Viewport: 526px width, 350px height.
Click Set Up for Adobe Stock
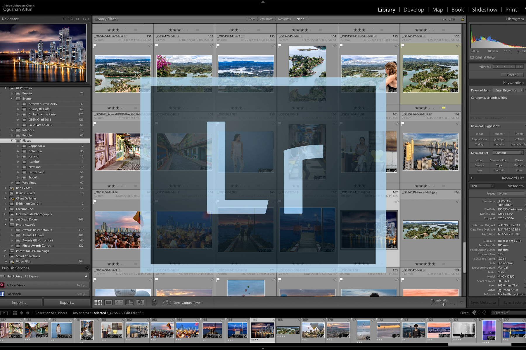[x=82, y=285]
